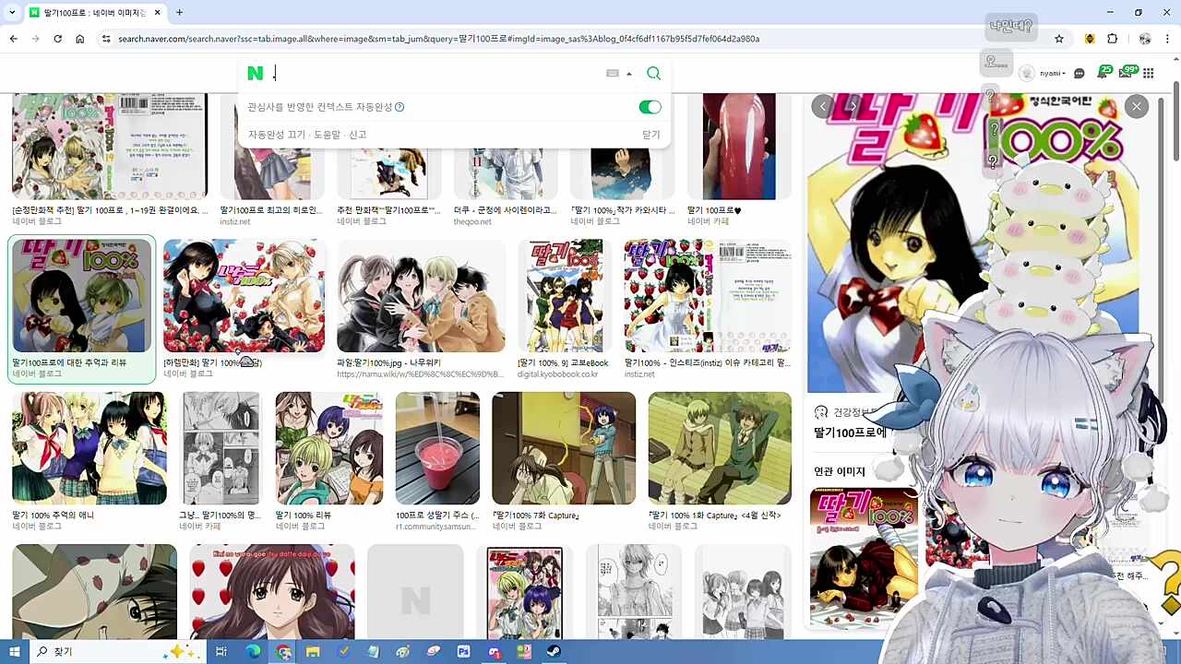Viewport: 1181px width, 664px height.
Task: Expand the nyami profile dropdown
Action: (x=1052, y=74)
